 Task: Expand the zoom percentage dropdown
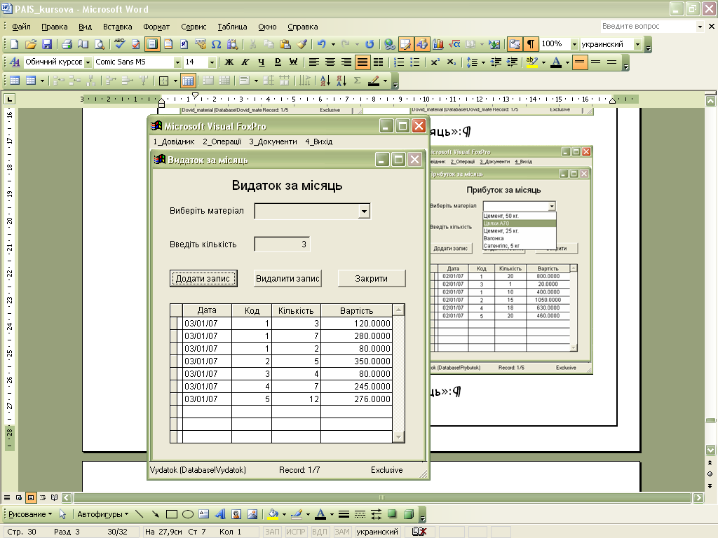coord(575,44)
